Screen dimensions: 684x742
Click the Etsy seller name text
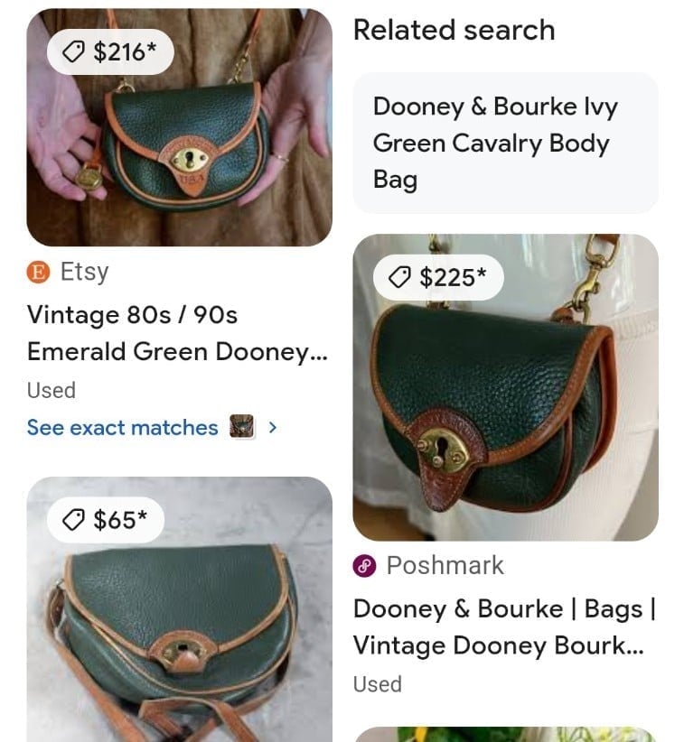pyautogui.click(x=84, y=272)
